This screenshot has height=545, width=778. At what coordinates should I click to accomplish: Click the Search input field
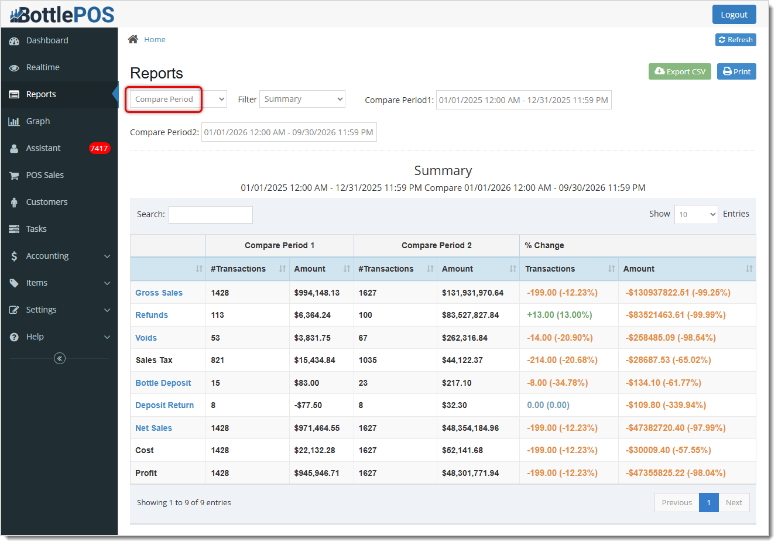[211, 215]
